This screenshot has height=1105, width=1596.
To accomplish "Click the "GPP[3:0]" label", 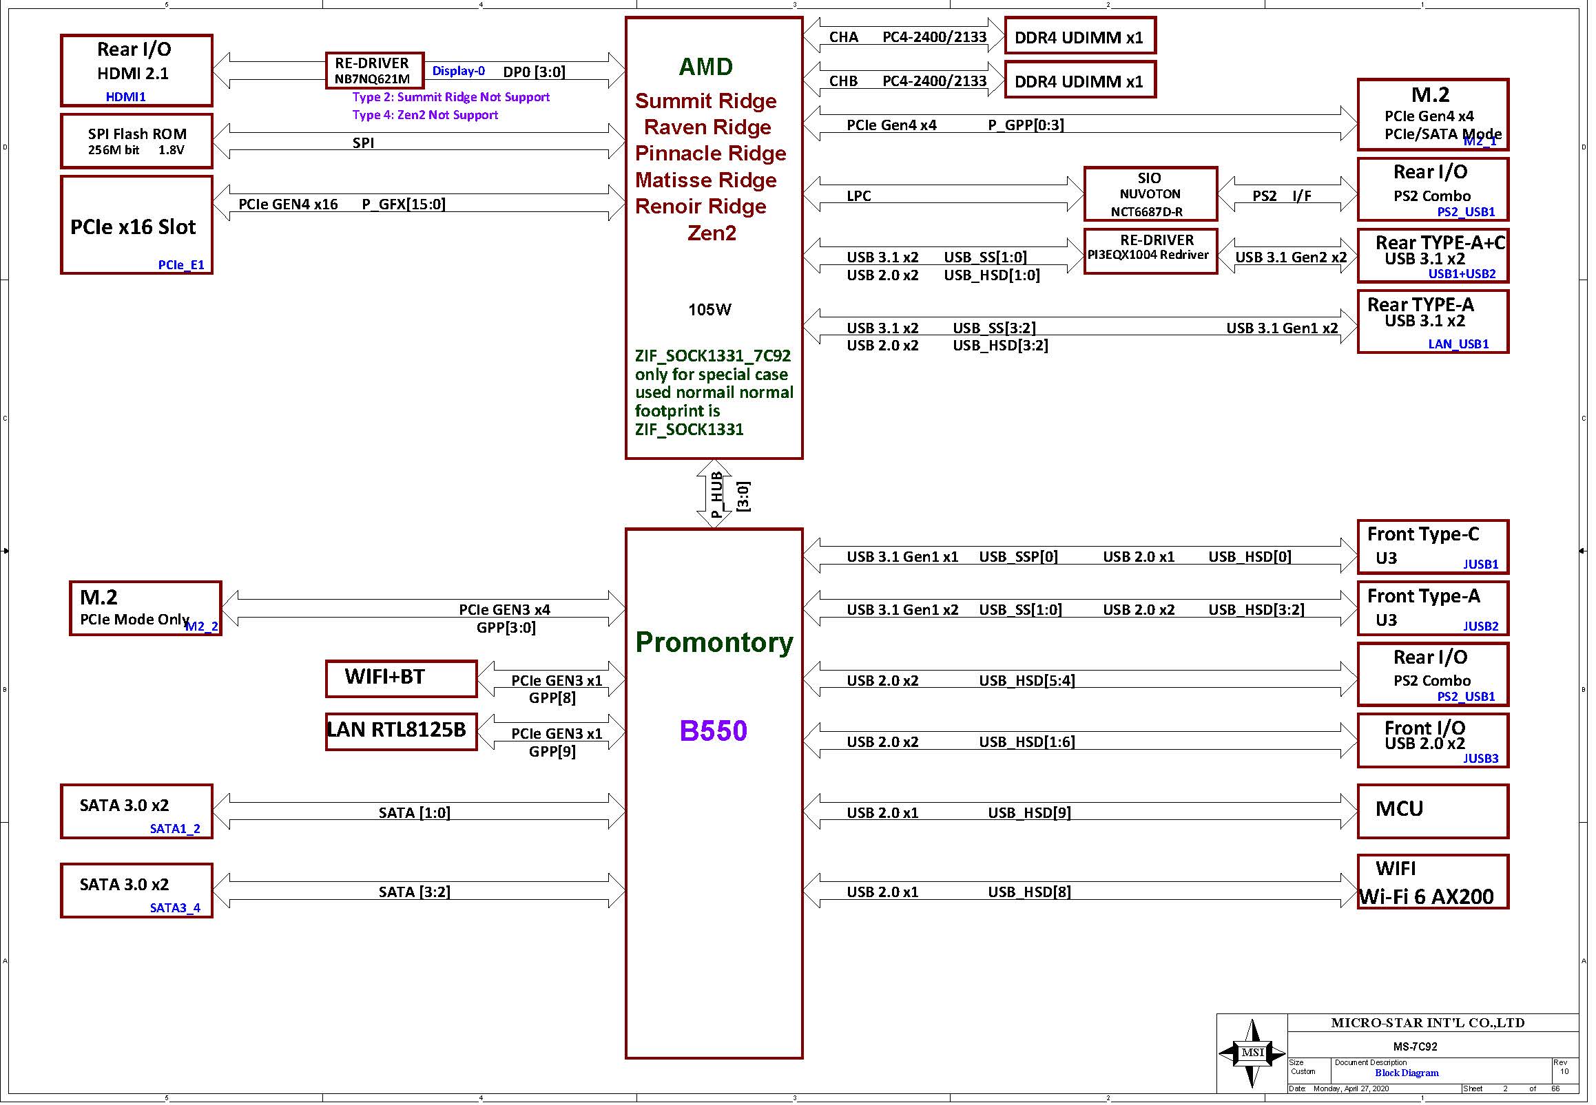I will click(x=506, y=628).
